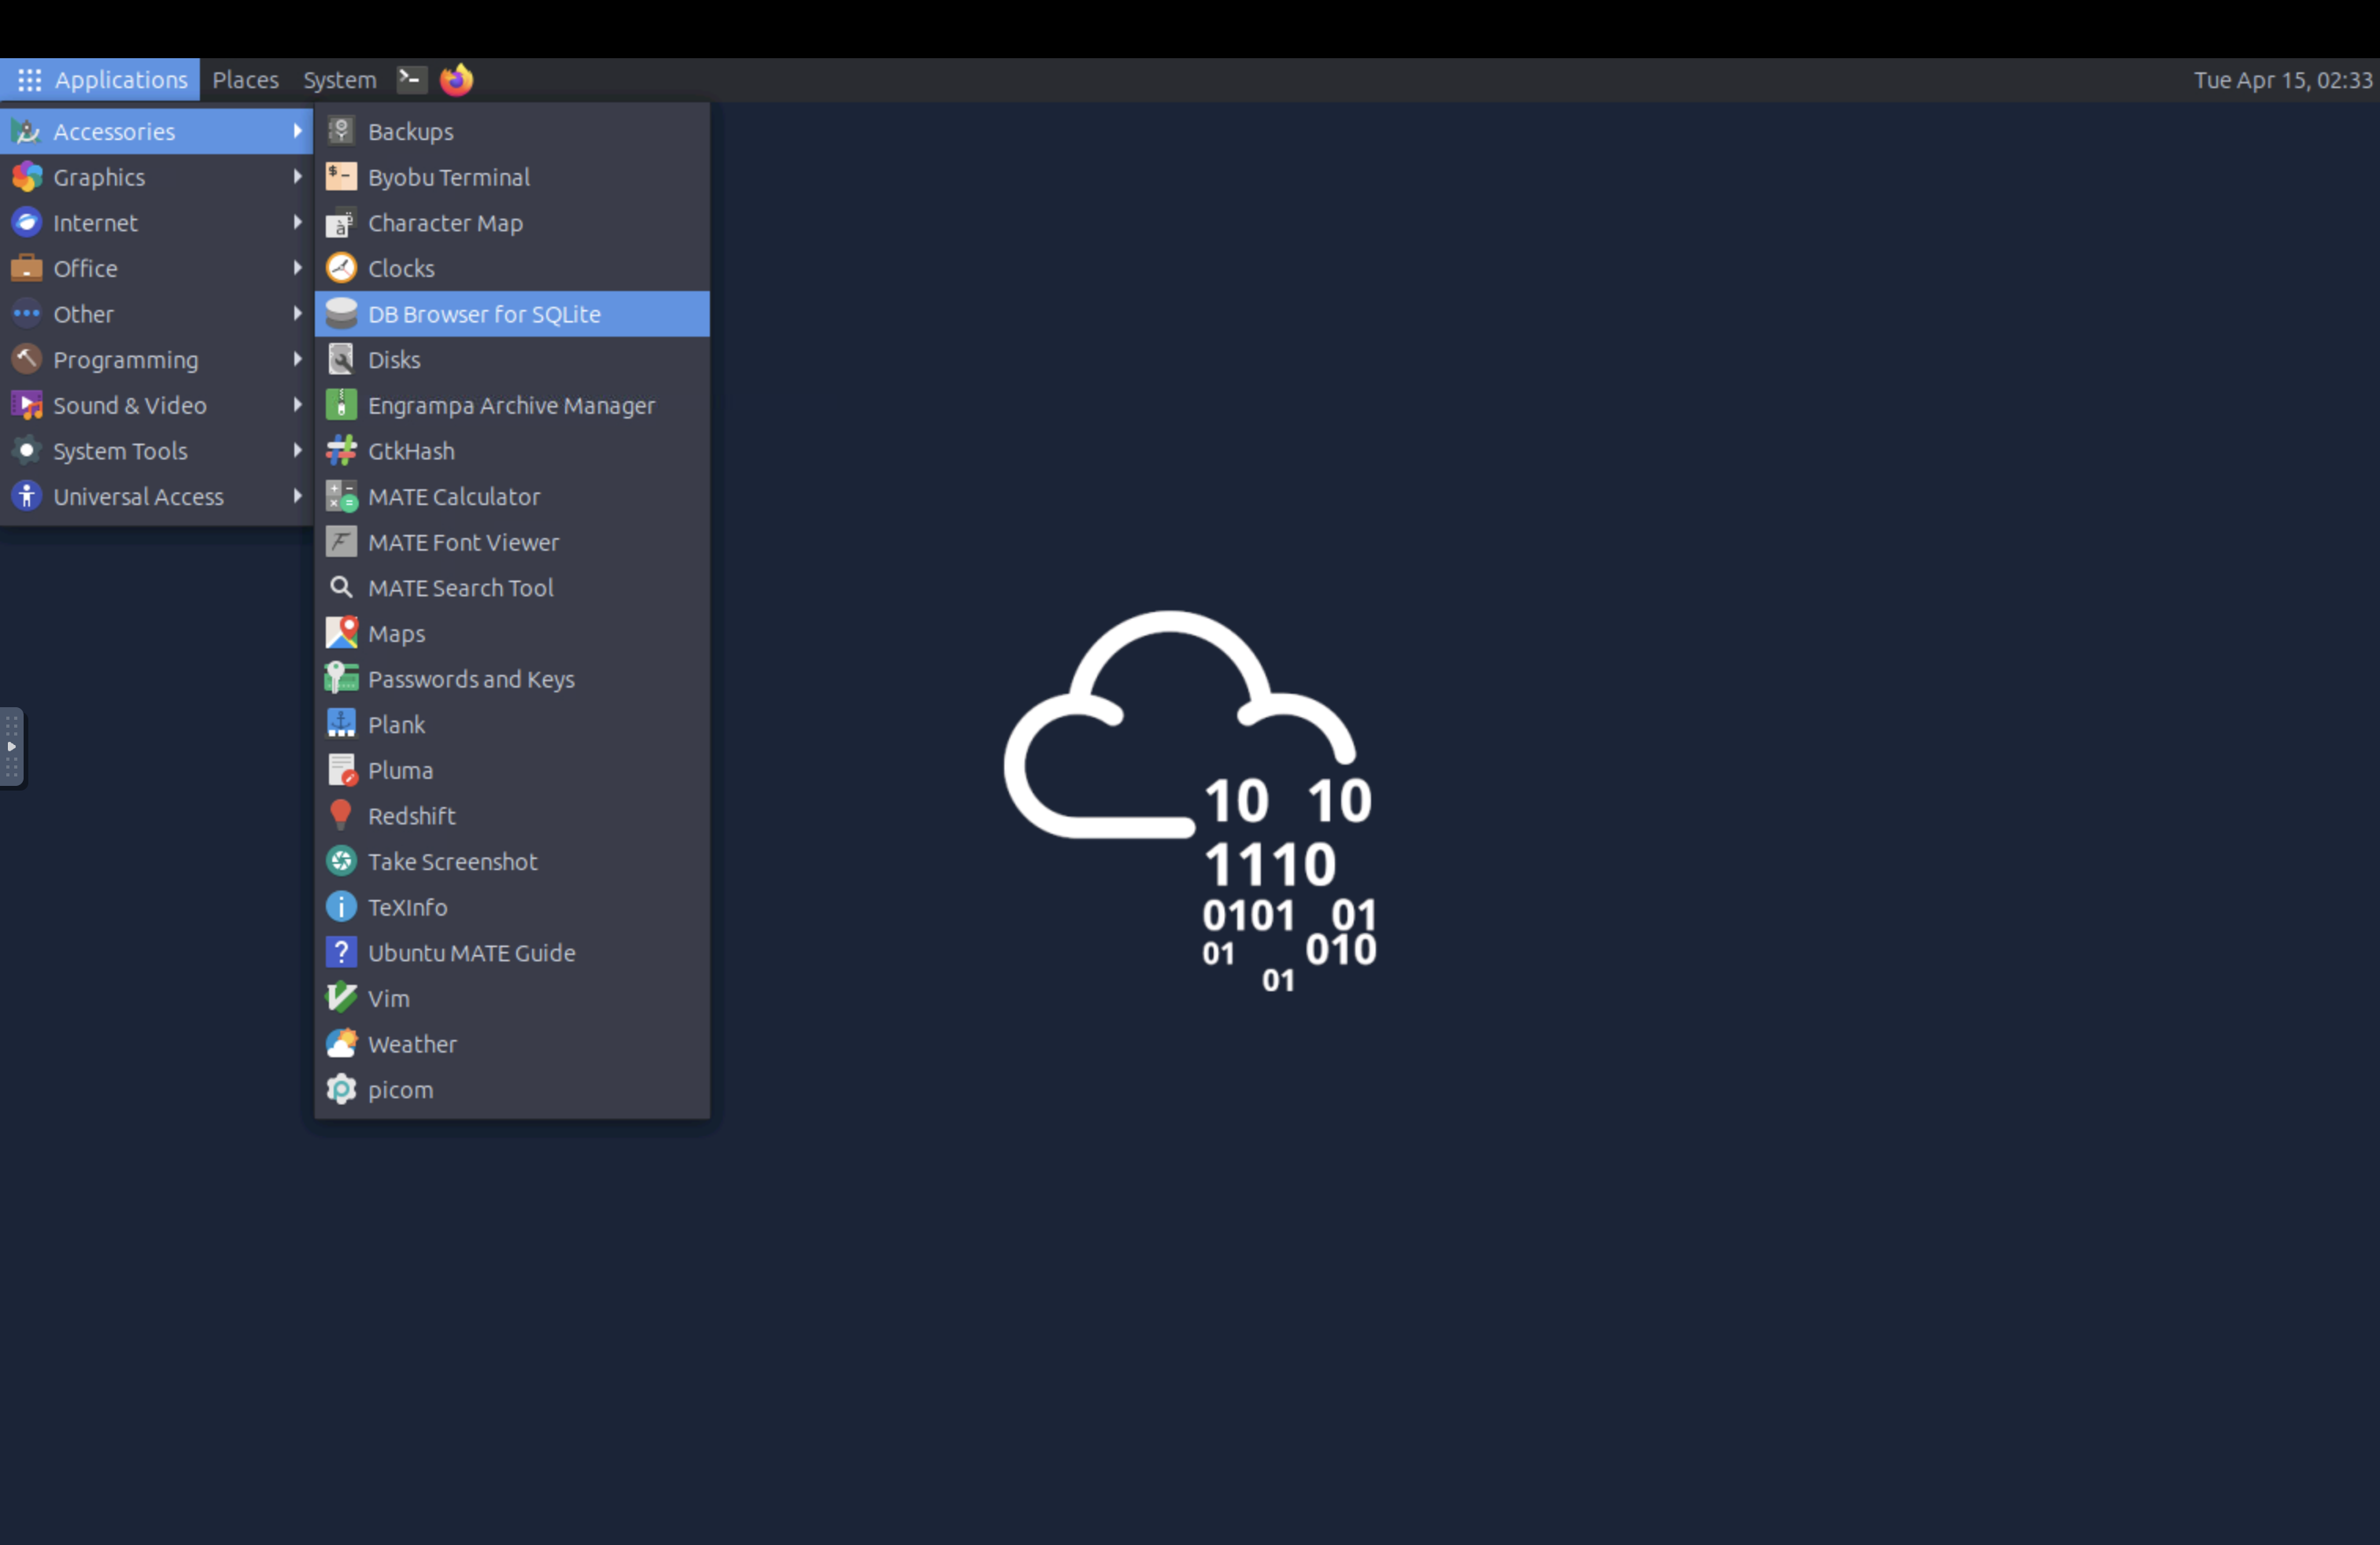
Task: Click the Take Screenshot camera icon
Action: click(341, 861)
